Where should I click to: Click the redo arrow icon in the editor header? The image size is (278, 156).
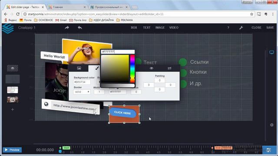point(67,28)
